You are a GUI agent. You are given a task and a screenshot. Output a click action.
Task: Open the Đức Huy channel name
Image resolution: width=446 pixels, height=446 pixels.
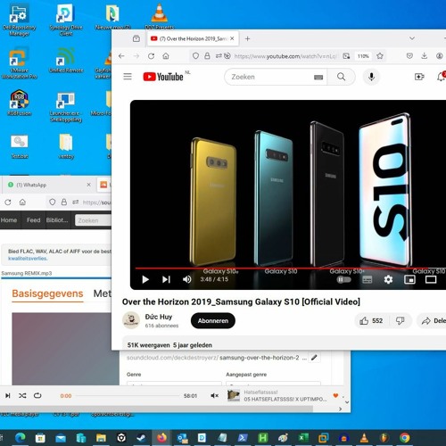tap(159, 317)
